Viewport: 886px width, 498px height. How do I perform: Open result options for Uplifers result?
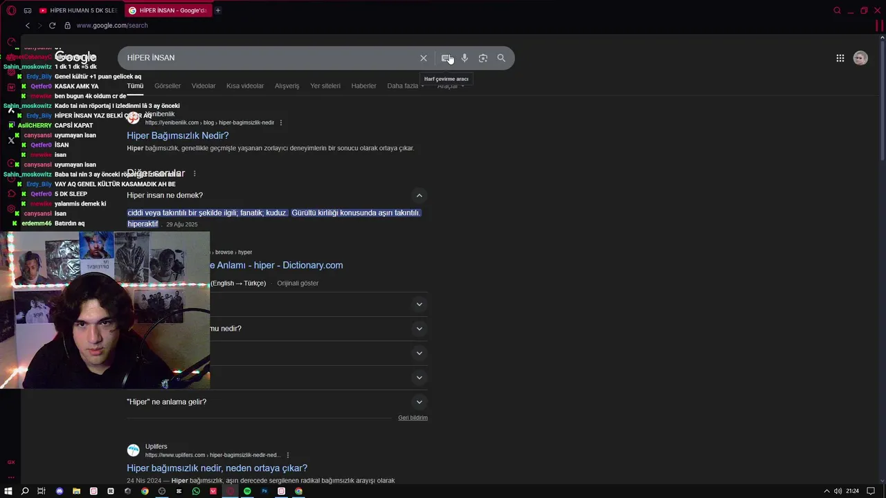pos(288,455)
